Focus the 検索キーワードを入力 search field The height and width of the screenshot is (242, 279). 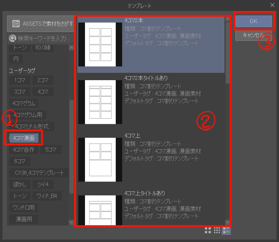click(41, 38)
